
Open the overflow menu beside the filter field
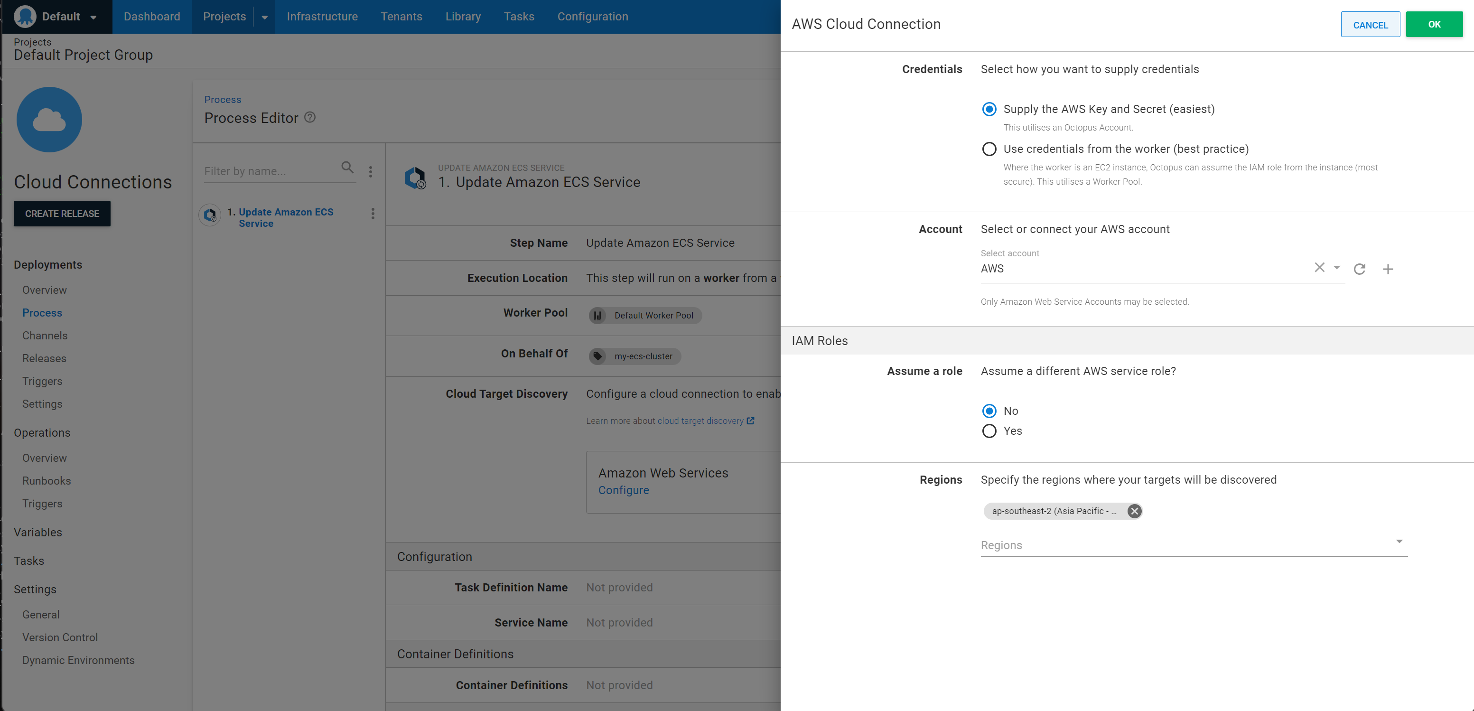coord(371,172)
